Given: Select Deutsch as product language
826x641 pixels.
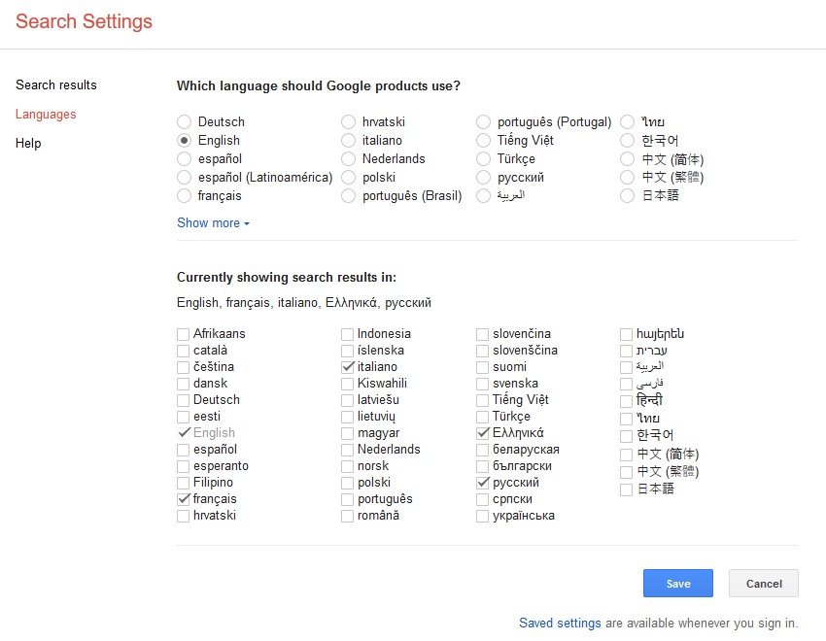Looking at the screenshot, I should pyautogui.click(x=184, y=122).
